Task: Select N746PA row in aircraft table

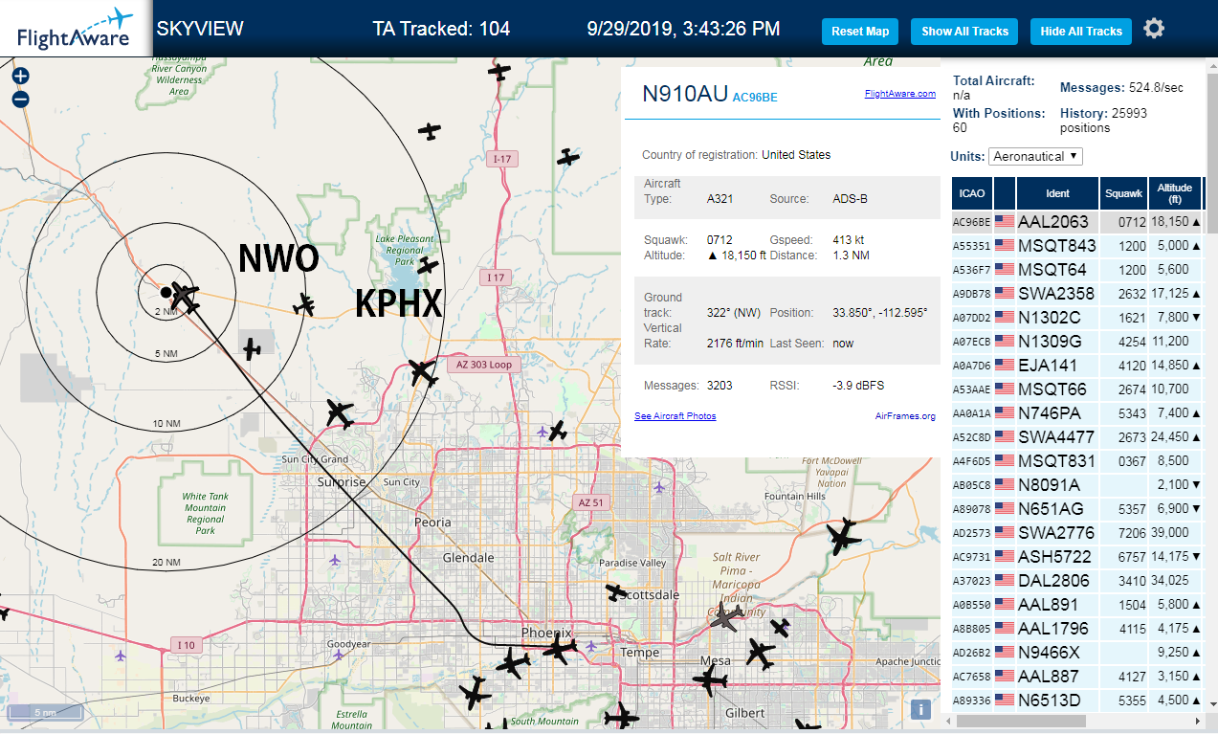Action: [1076, 412]
